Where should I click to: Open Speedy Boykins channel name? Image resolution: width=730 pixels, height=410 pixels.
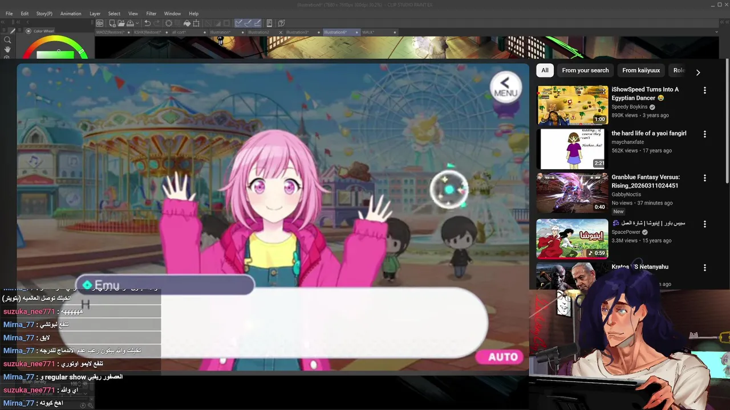point(630,107)
